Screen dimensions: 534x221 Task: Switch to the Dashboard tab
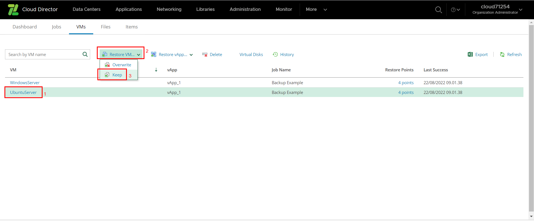pos(24,27)
